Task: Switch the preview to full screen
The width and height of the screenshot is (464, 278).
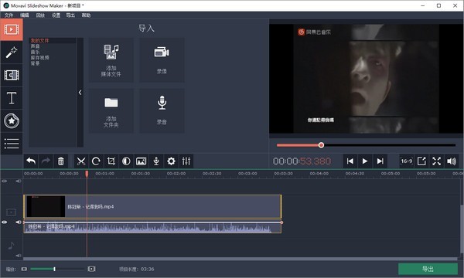Action: 436,161
